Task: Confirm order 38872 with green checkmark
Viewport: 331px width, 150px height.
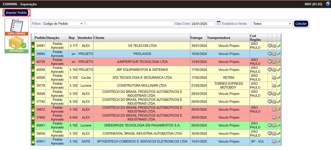Action: point(279,110)
